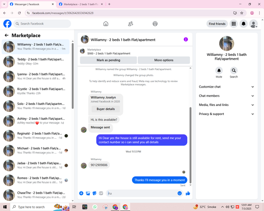Open the account profile avatar menu
The height and width of the screenshot is (211, 264).
click(253, 24)
